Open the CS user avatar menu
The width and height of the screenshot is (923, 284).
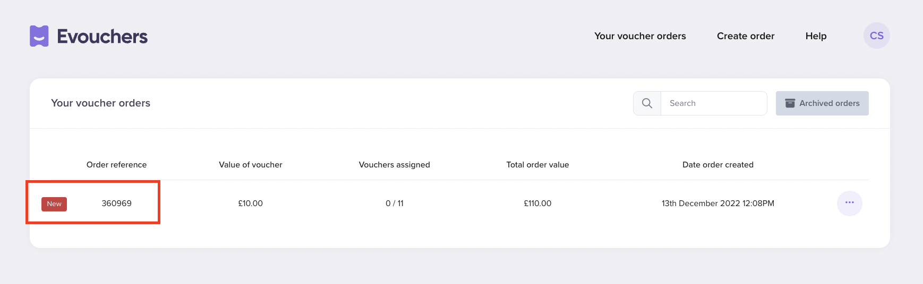877,35
